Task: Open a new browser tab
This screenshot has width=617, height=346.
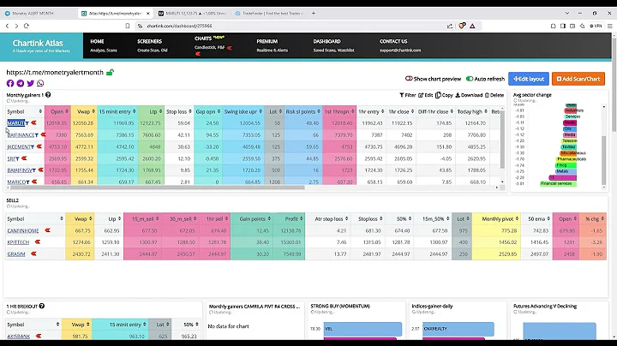Action: [314, 14]
